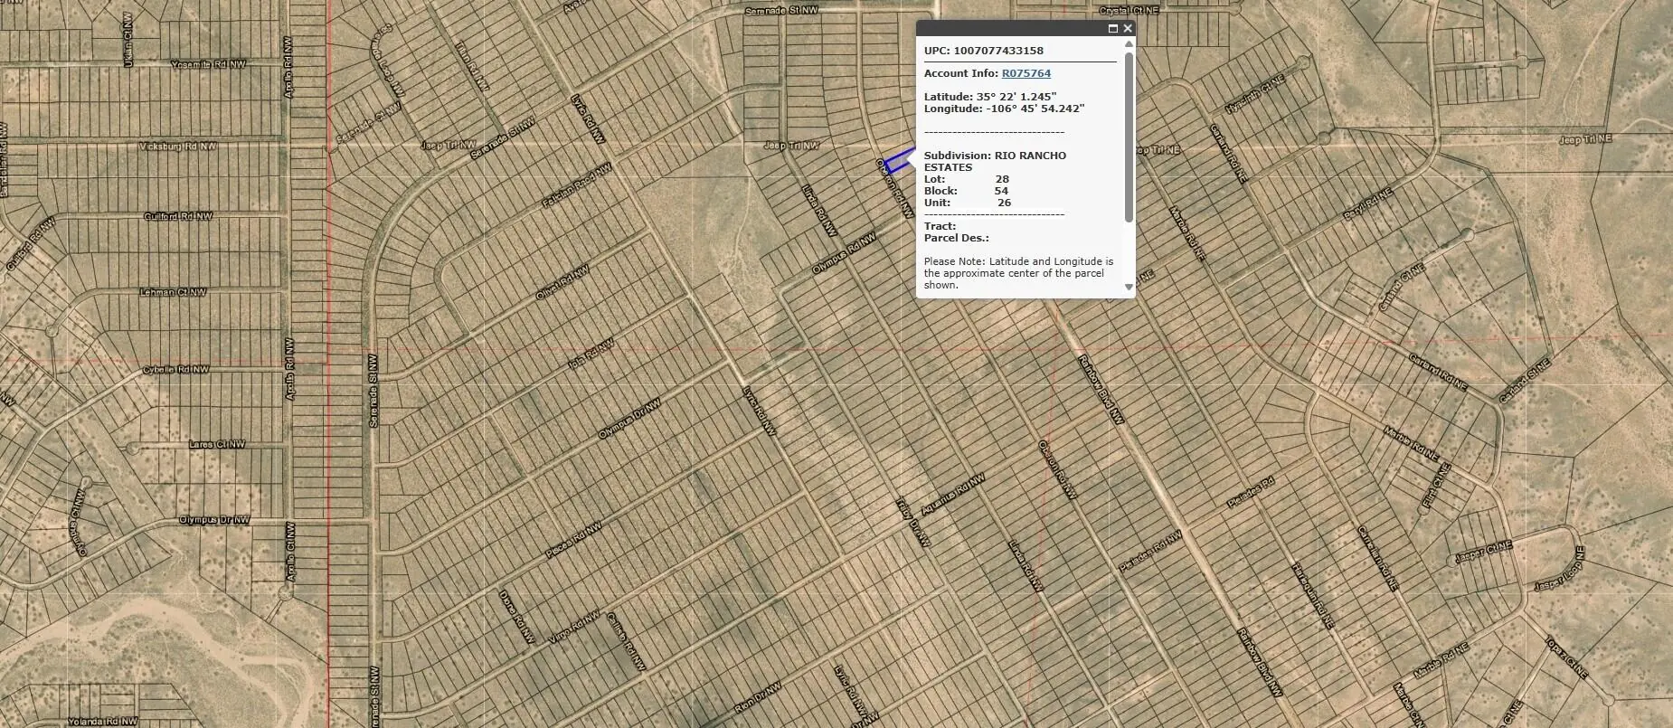Click the Cybelle Rd NW street label

[175, 370]
